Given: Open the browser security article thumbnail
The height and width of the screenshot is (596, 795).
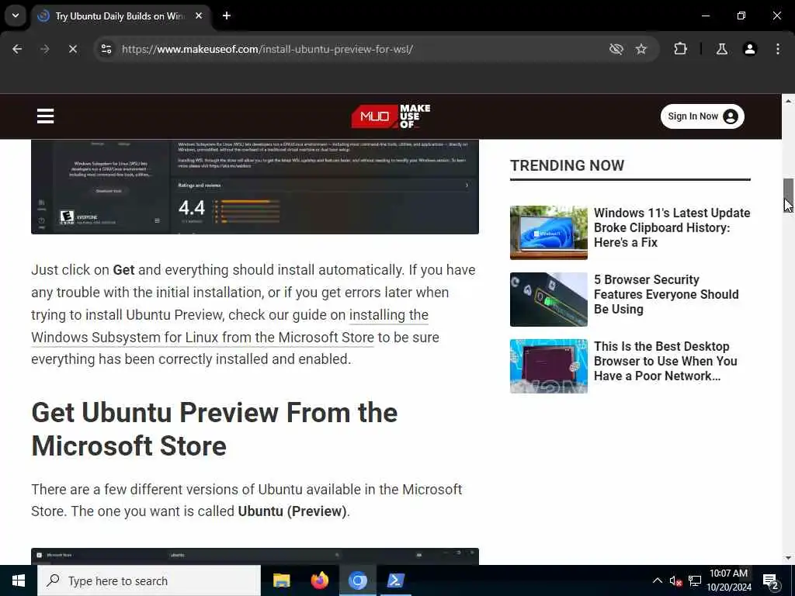Looking at the screenshot, I should (549, 300).
